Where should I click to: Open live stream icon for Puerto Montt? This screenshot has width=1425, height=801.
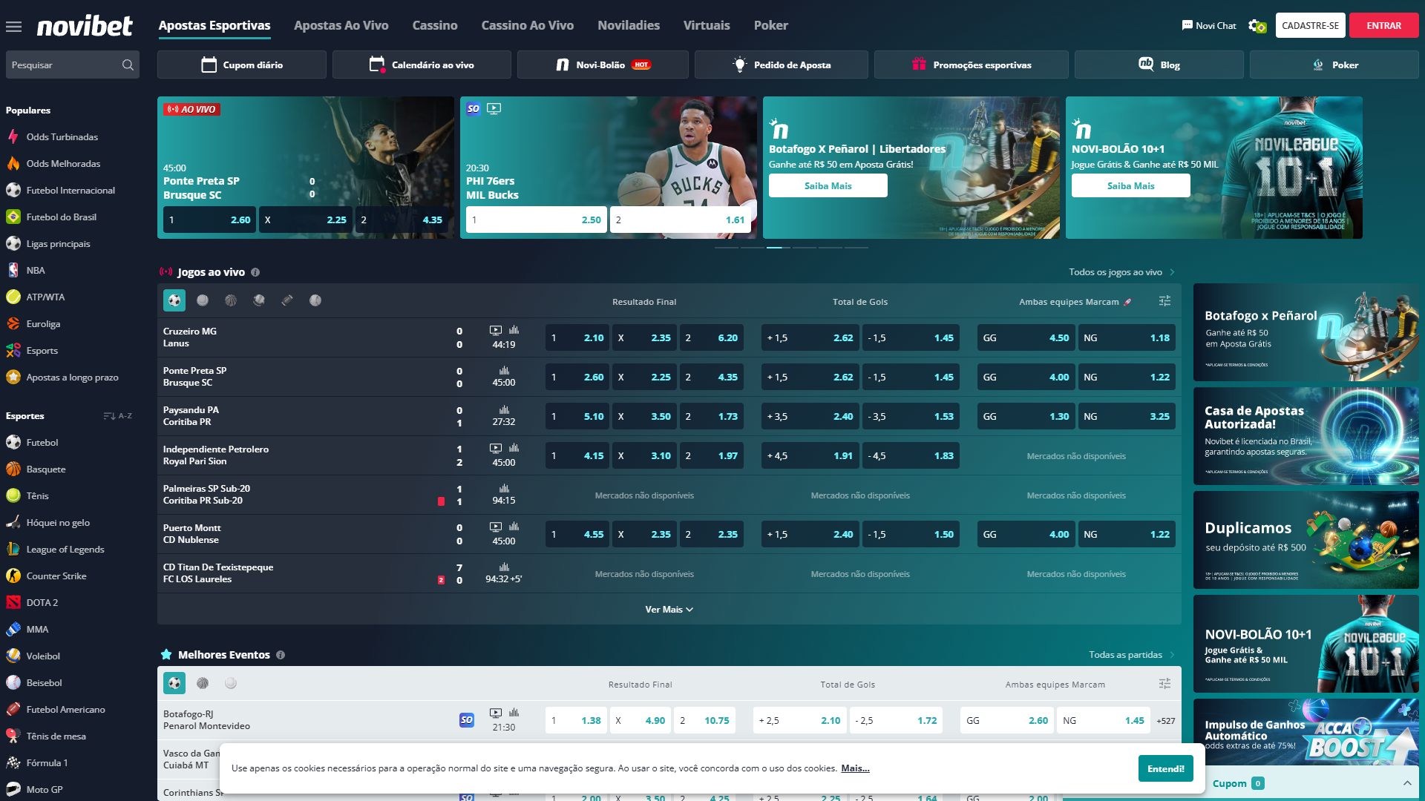(x=496, y=527)
